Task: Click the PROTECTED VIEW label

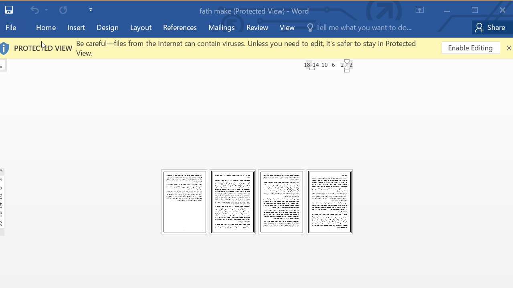Action: [43, 48]
